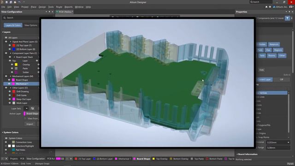This screenshot has height=166, width=295.
Task: Select the Mechanical 1 layer row
Action: coord(21,84)
